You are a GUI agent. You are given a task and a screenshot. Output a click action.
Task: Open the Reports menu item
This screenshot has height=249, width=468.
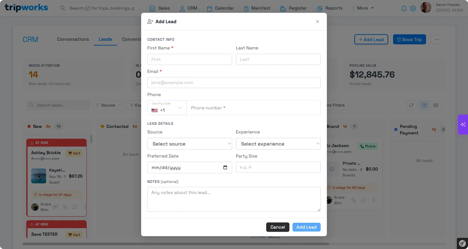(330, 8)
